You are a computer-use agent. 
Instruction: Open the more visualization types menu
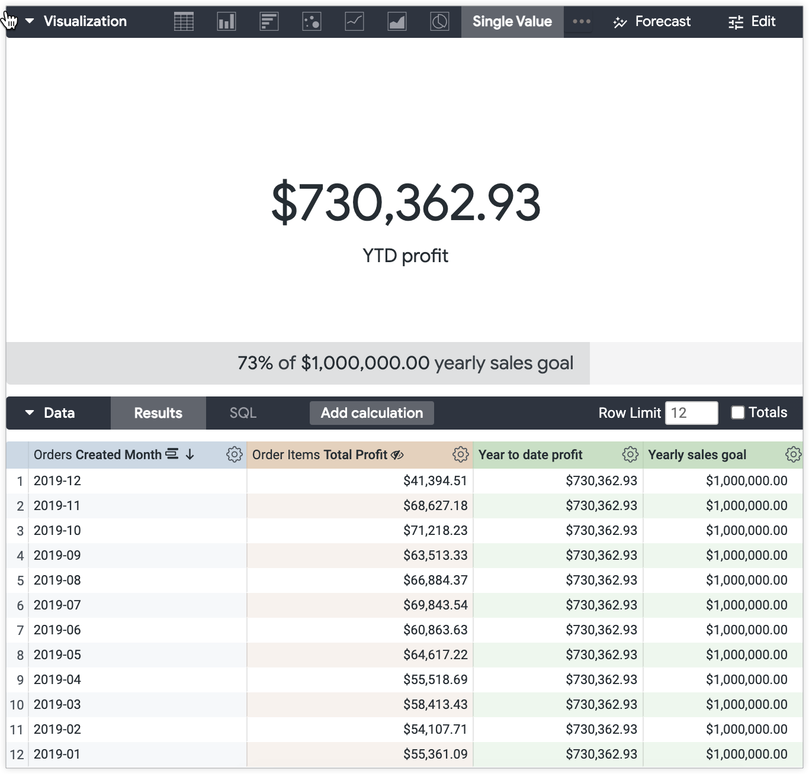(580, 21)
